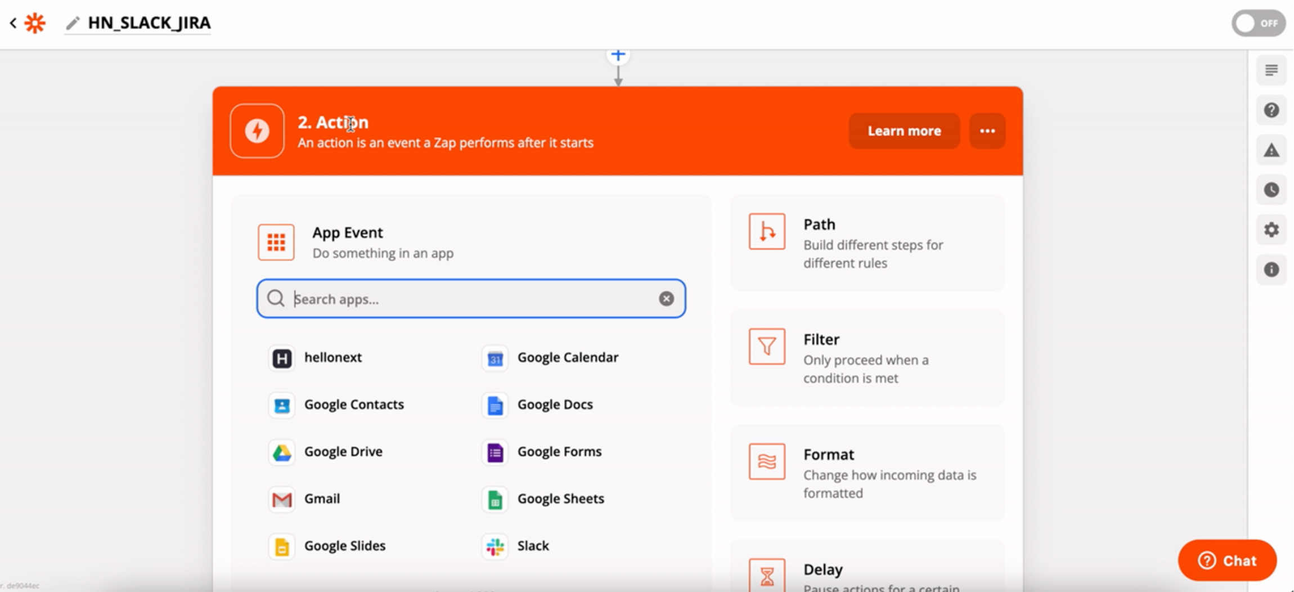This screenshot has width=1294, height=592.
Task: Select Google Sheets app label
Action: coord(560,499)
